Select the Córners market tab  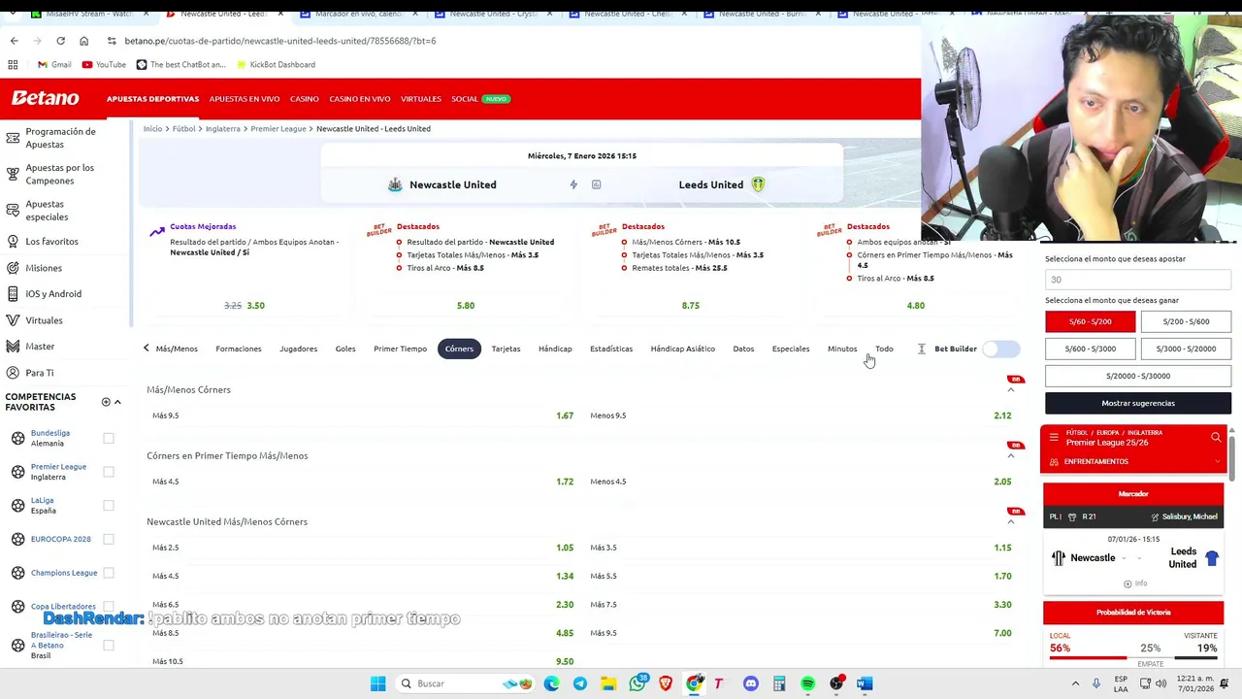[x=459, y=349]
